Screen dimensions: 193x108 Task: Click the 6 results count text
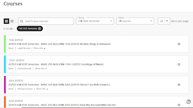8,29
